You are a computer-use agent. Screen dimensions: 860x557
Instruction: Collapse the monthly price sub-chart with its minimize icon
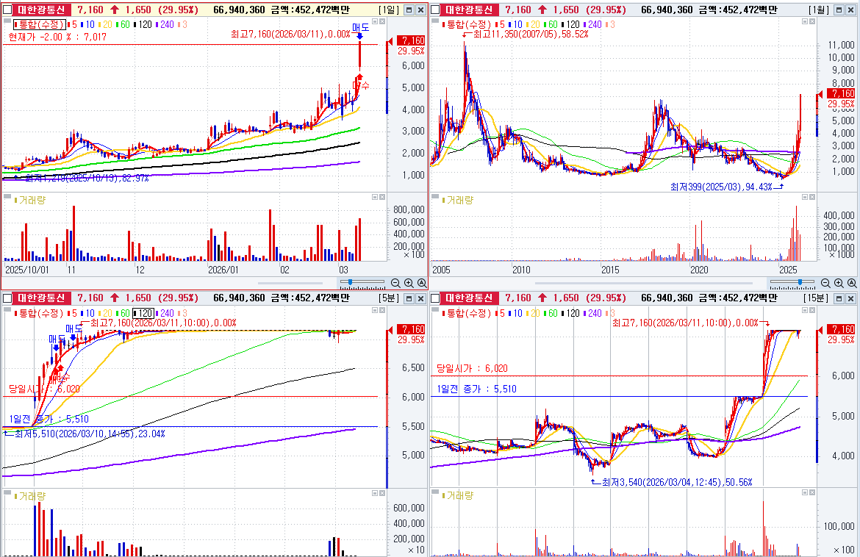point(805,21)
